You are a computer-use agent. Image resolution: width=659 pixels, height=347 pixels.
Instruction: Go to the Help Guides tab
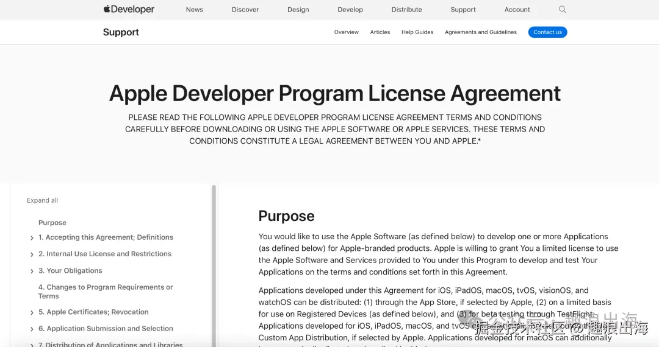417,32
